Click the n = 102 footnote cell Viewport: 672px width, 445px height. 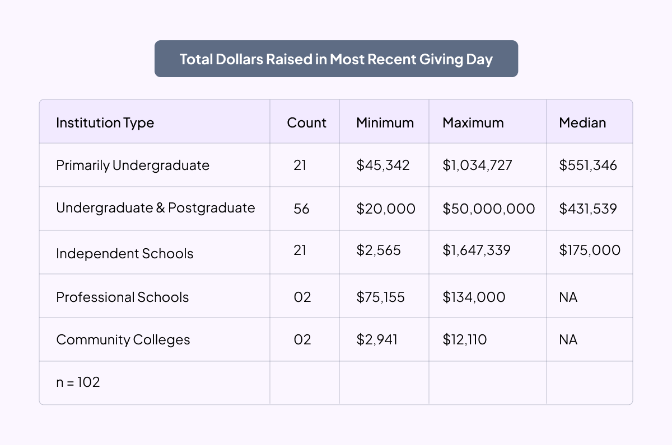[x=78, y=383]
